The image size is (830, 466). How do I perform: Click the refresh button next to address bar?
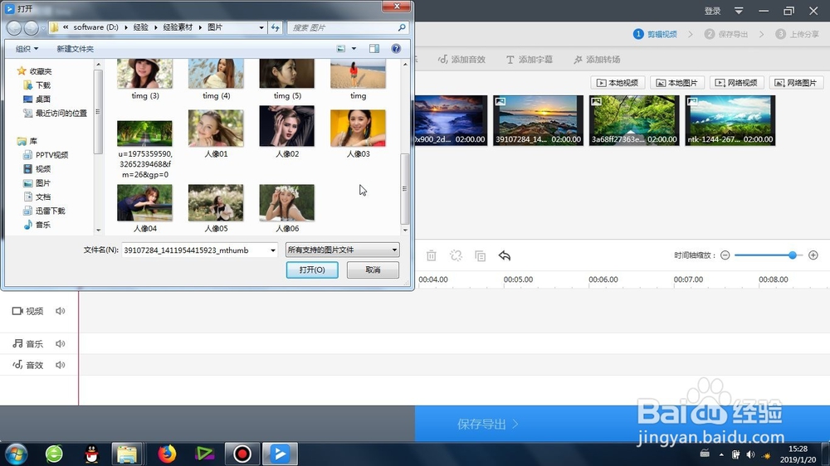276,27
